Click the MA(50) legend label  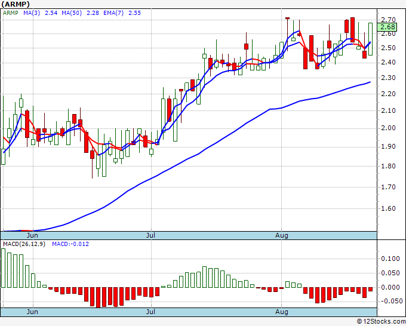72,13
